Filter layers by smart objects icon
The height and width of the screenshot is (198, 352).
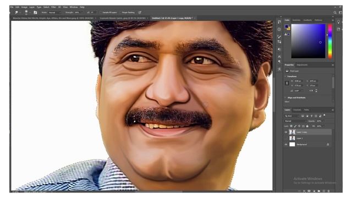pos(320,116)
